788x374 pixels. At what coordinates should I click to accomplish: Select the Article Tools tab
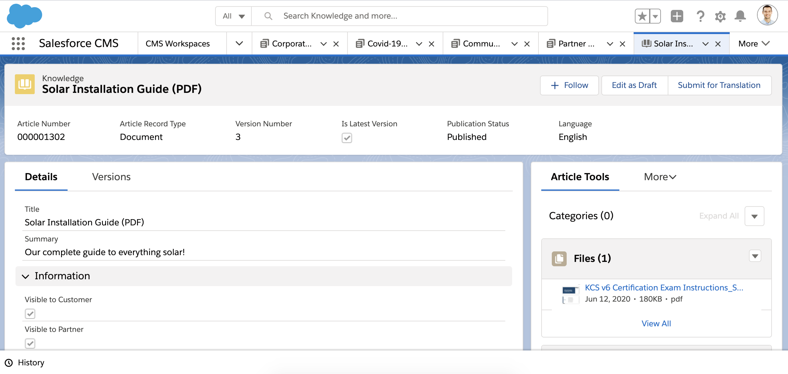pyautogui.click(x=580, y=177)
